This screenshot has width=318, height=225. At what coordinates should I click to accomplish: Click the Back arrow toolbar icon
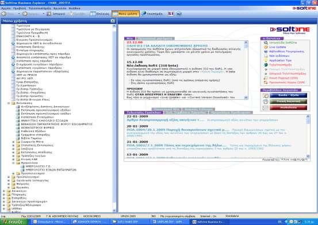3,14
